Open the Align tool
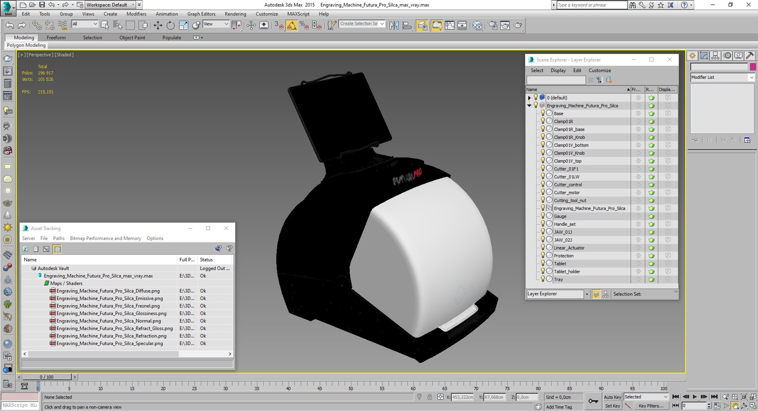The height and width of the screenshot is (411, 758). [x=407, y=26]
